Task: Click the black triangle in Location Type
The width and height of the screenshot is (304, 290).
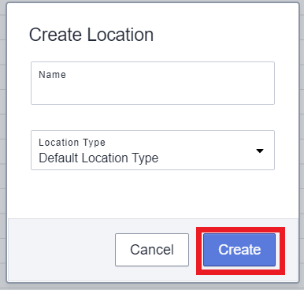Action: click(260, 151)
